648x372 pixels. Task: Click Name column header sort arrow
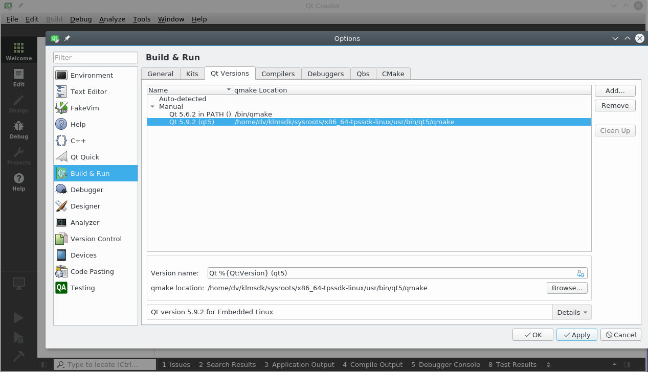coord(229,90)
